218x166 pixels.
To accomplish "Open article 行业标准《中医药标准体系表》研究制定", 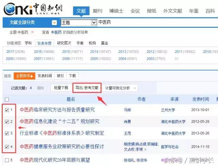I will tap(62, 133).
